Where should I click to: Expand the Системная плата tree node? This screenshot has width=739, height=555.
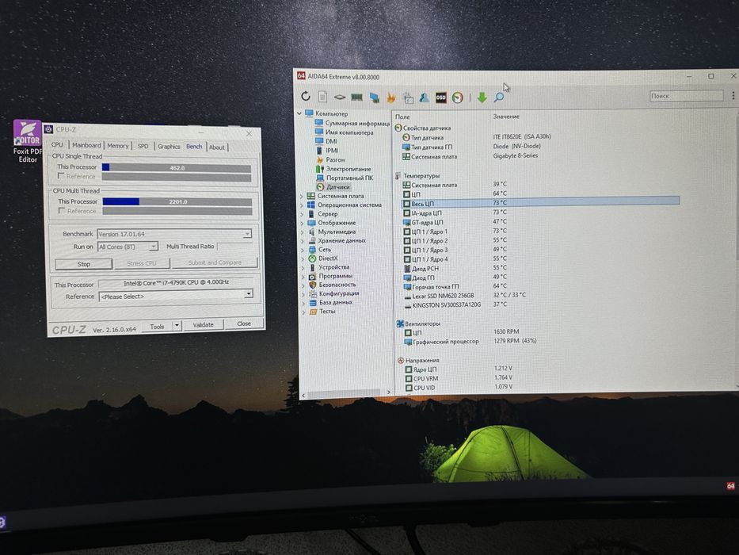[x=302, y=196]
